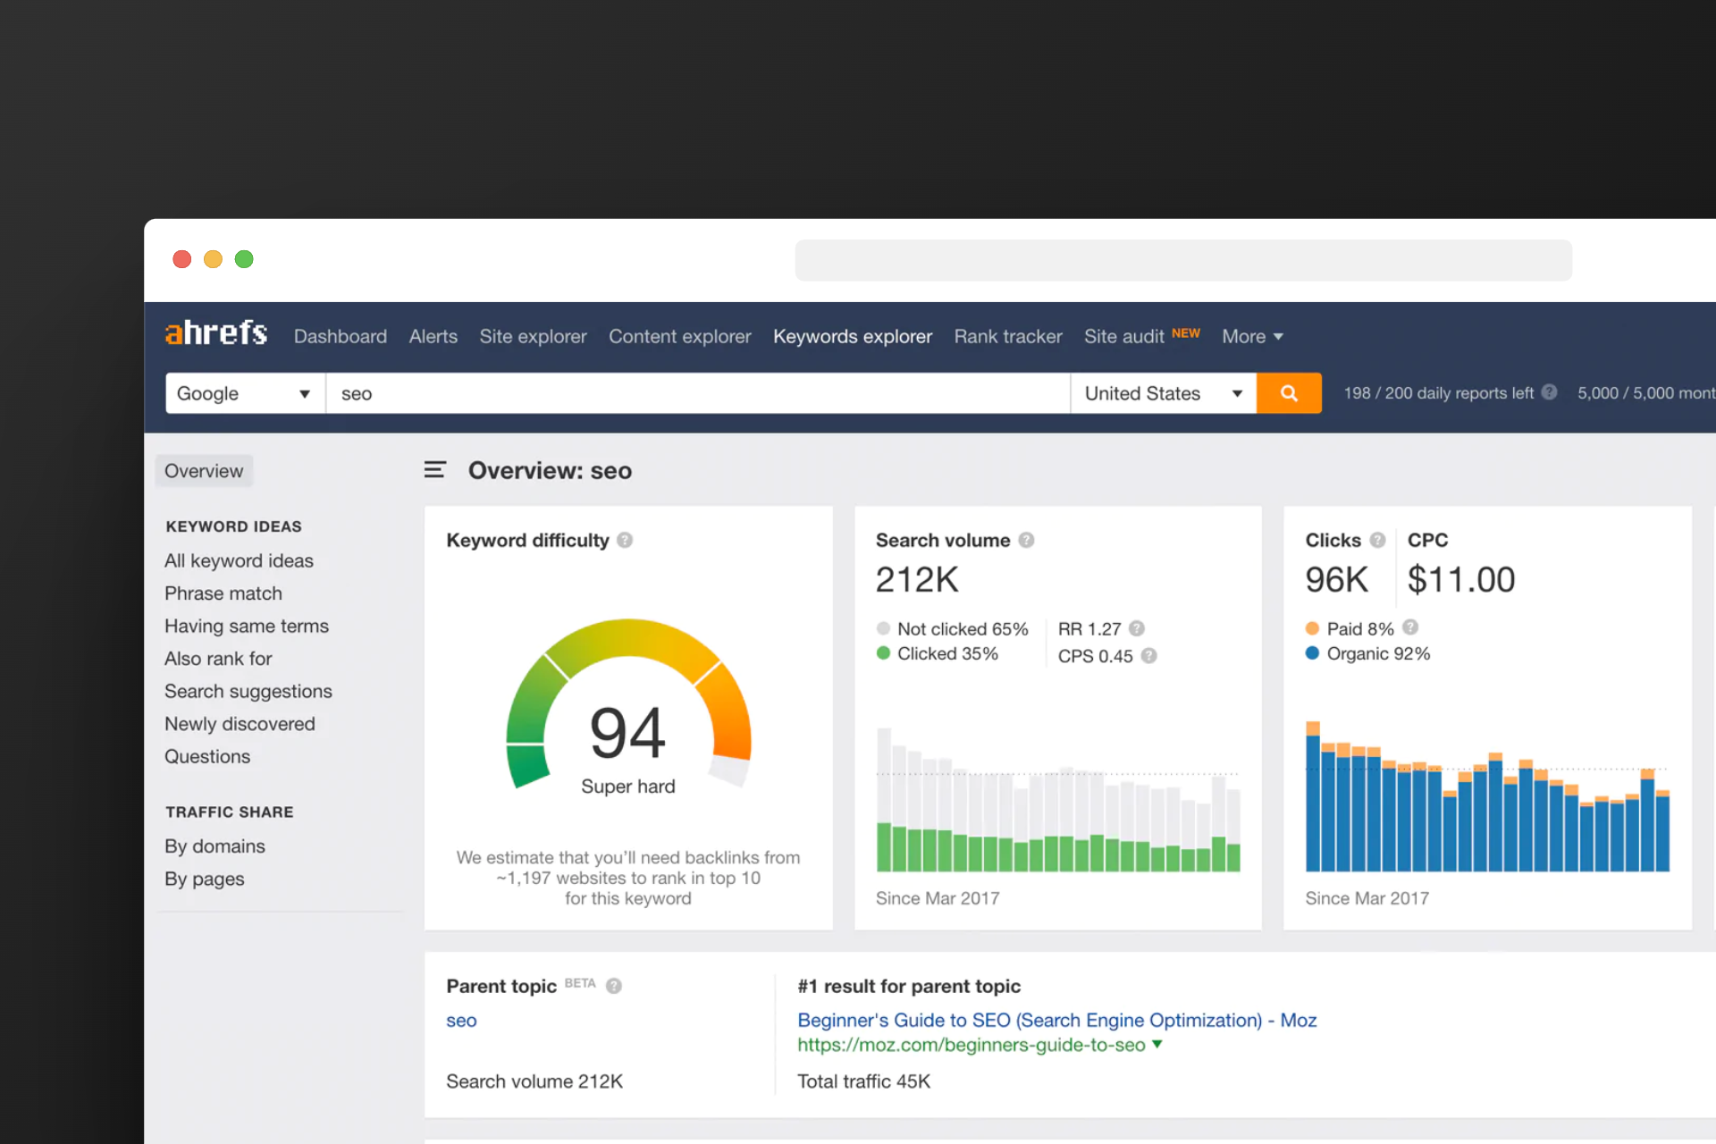Expand the More navigation menu
Viewport: 1716px width, 1144px height.
point(1251,337)
